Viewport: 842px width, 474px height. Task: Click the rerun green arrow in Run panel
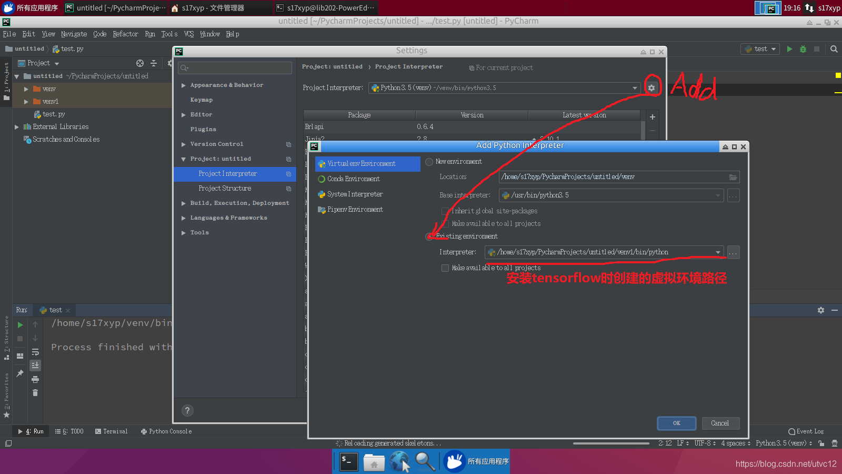[20, 325]
